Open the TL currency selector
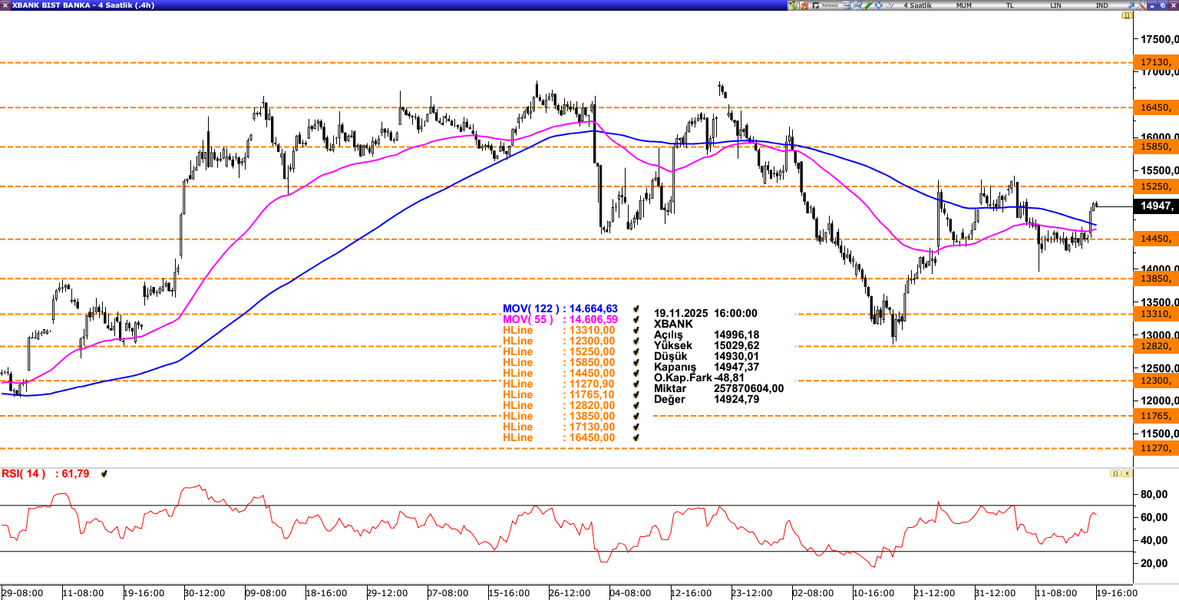The height and width of the screenshot is (600, 1179). point(1010,5)
